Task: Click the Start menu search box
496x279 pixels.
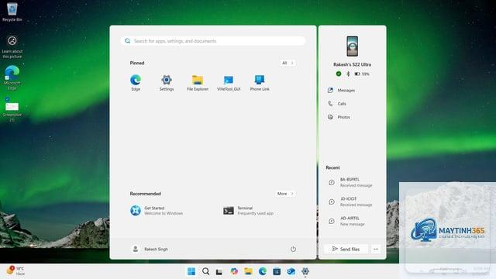Action: (x=213, y=41)
